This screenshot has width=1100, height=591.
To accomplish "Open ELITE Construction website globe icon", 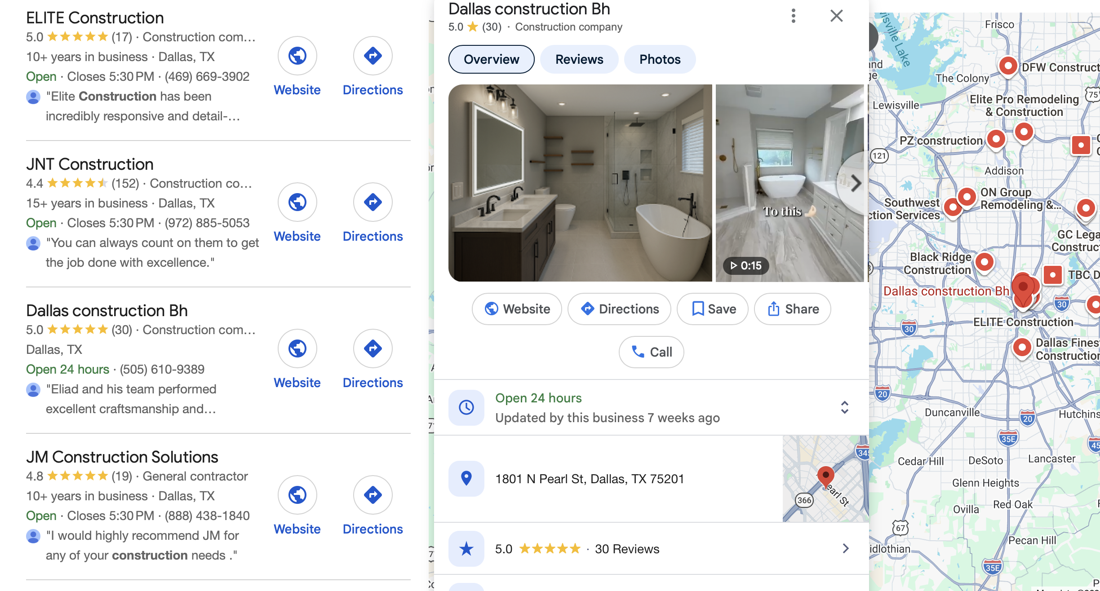I will [297, 56].
